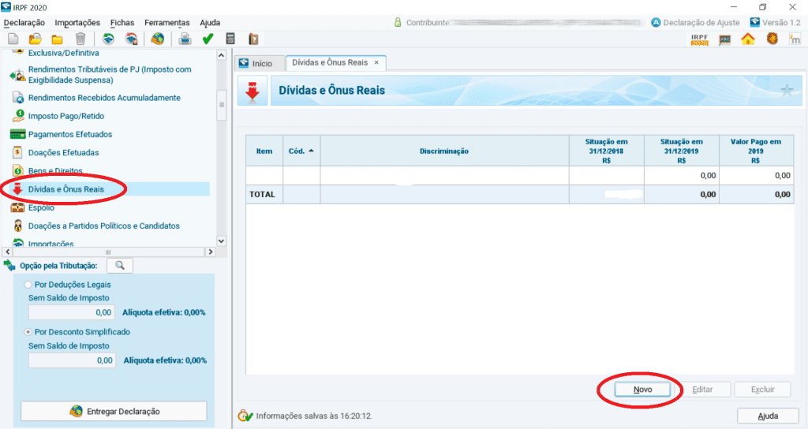Click the blackboard icon in top-right toolbar
Image resolution: width=808 pixels, height=429 pixels.
coord(724,39)
